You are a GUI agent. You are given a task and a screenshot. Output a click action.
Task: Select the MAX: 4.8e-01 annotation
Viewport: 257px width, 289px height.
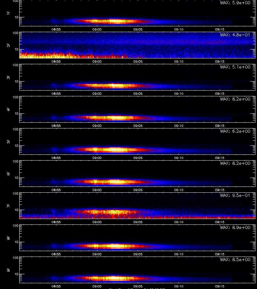coord(235,35)
